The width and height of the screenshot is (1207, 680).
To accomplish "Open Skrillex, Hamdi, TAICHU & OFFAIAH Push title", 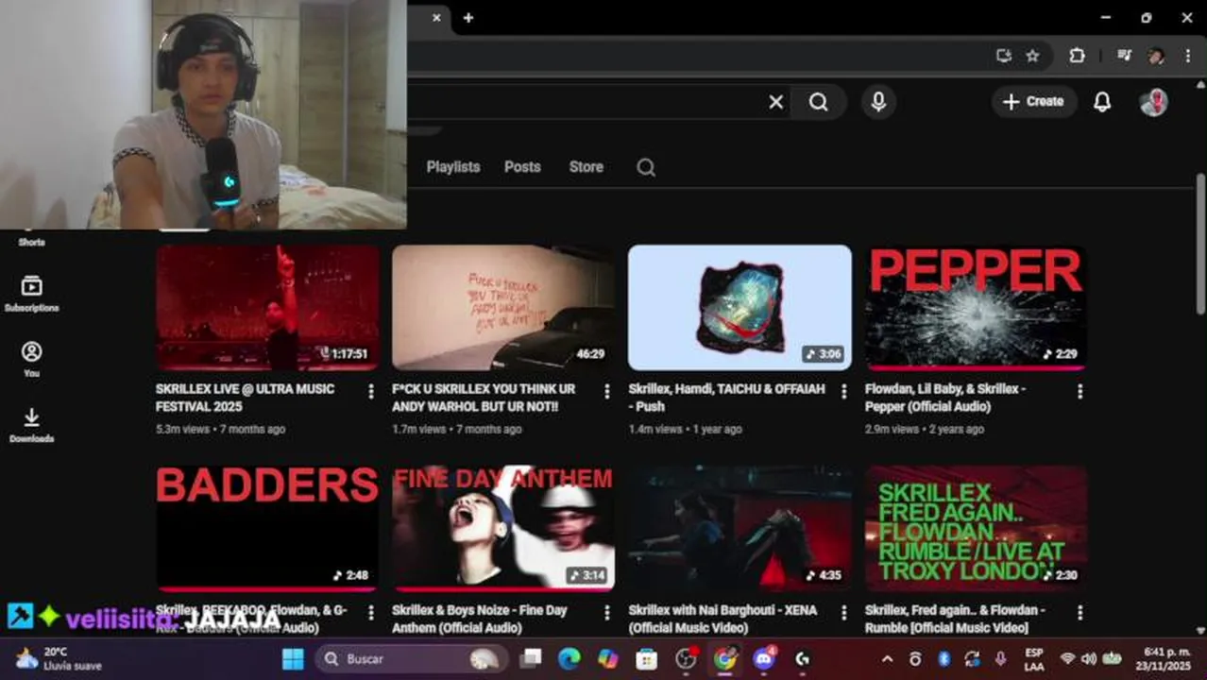I will [x=726, y=398].
